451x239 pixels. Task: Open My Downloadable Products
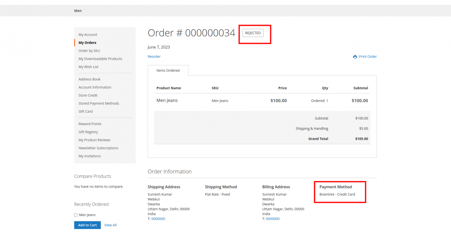(100, 59)
